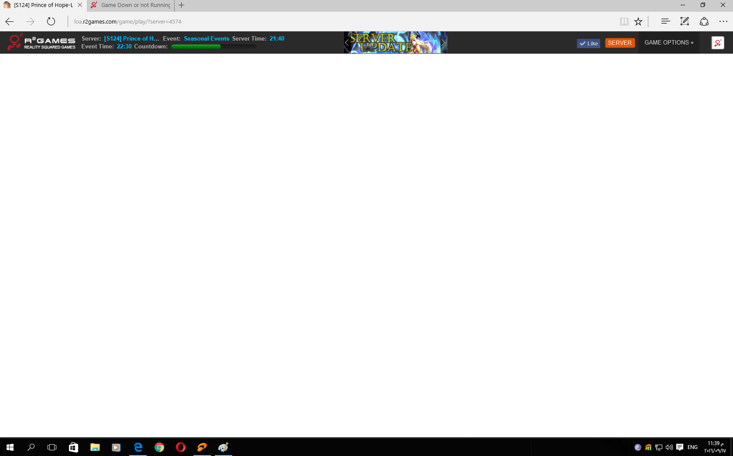Open the browser More actions ellipsis
This screenshot has height=456, width=733.
(723, 21)
